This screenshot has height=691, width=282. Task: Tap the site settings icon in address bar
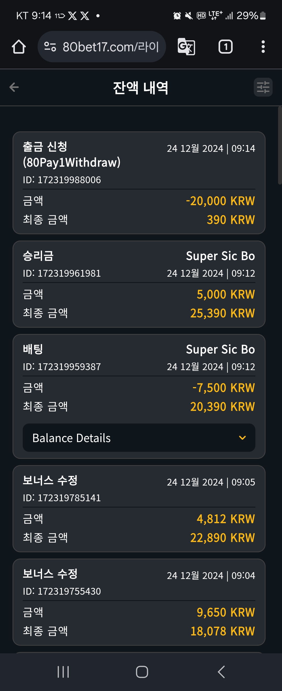coord(50,47)
